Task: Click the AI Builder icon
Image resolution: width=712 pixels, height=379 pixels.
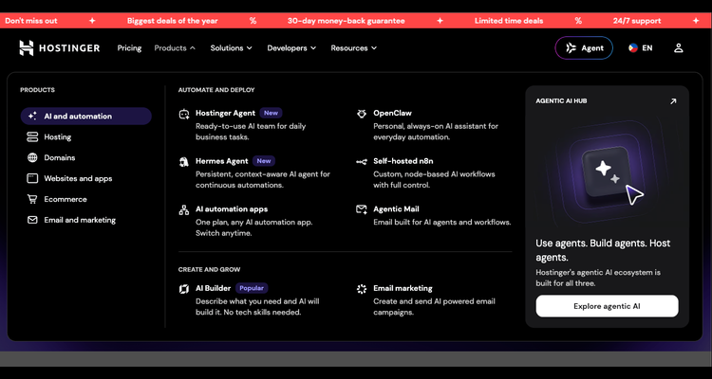Action: (184, 289)
